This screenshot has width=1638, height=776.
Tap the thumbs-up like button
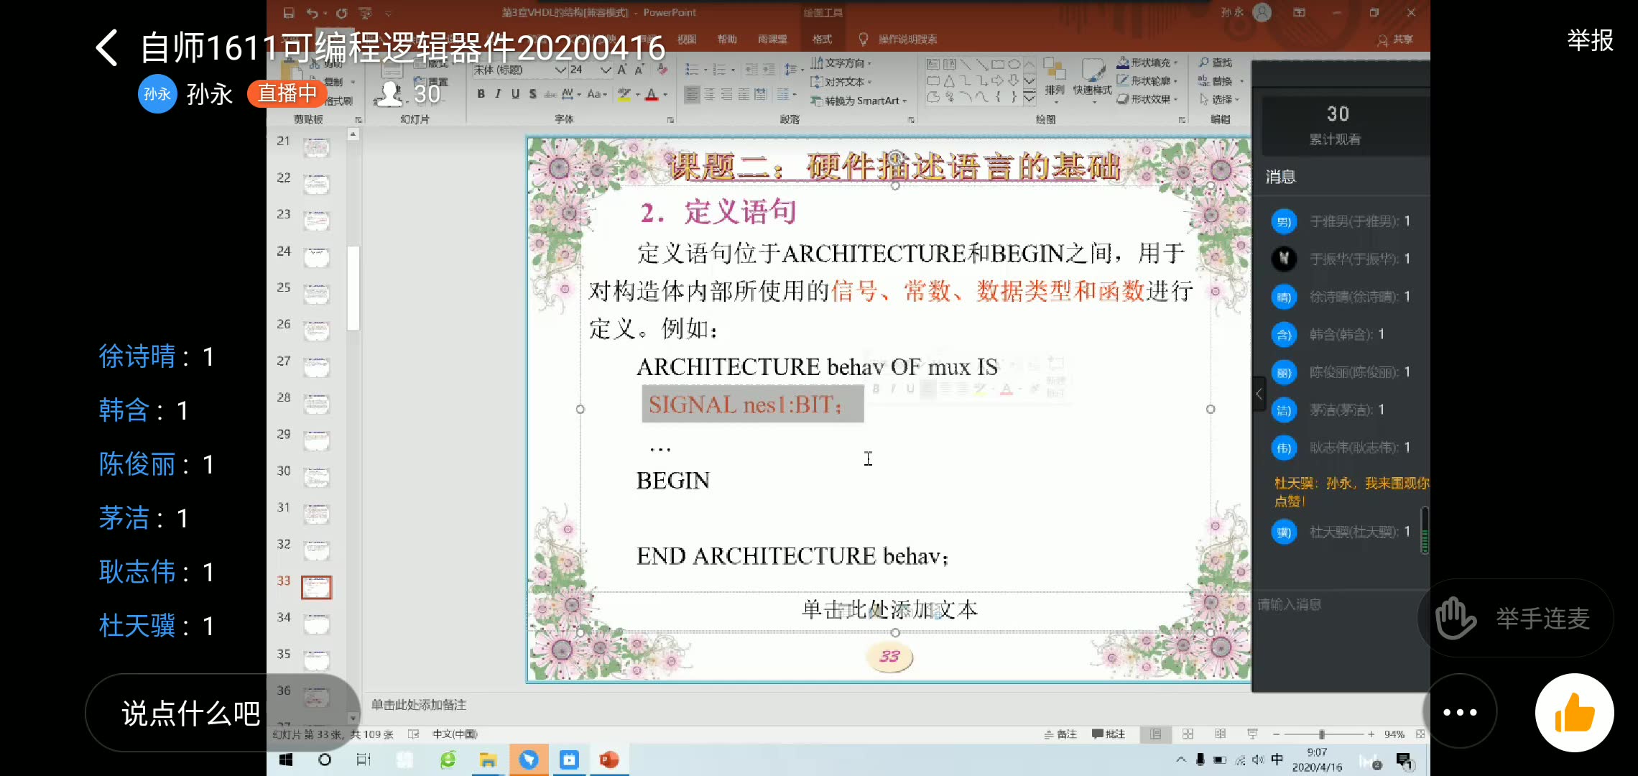(1574, 713)
